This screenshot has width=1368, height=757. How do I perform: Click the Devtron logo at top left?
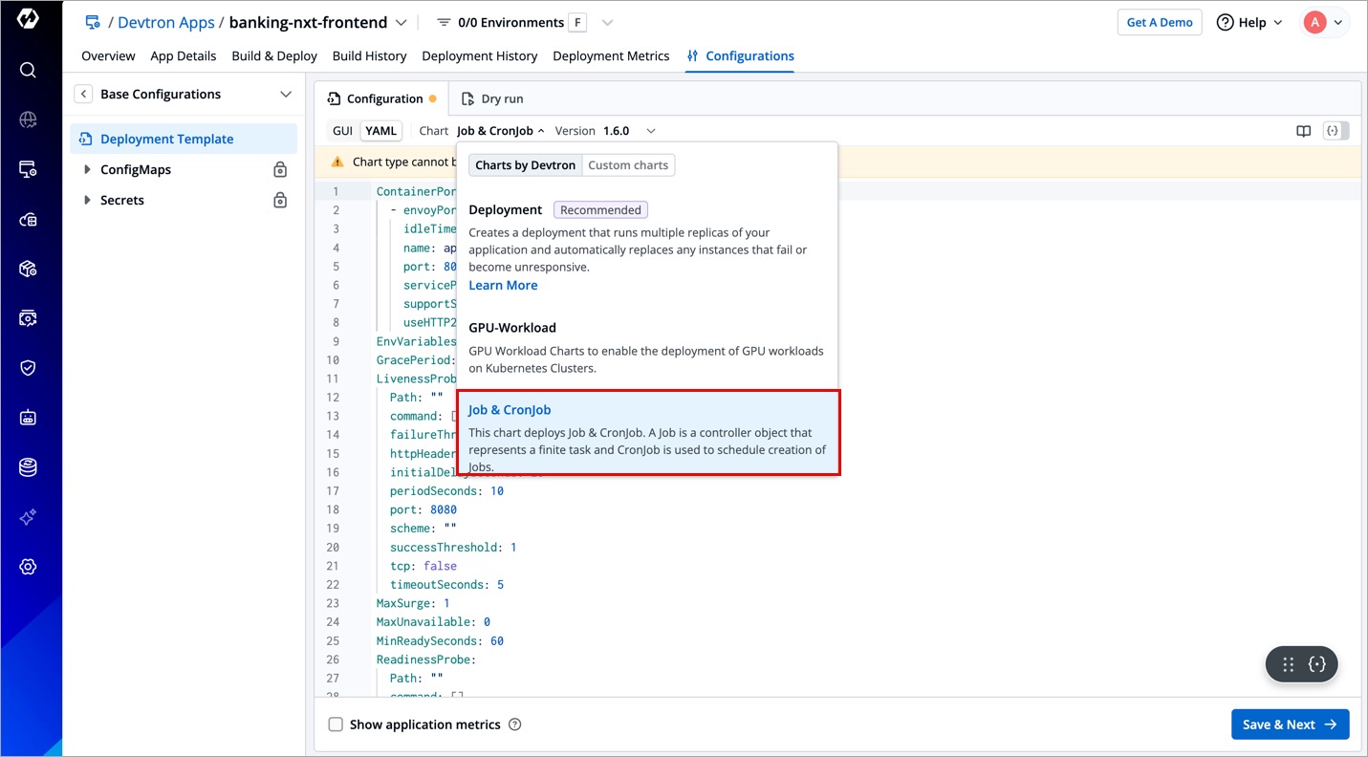pyautogui.click(x=28, y=19)
